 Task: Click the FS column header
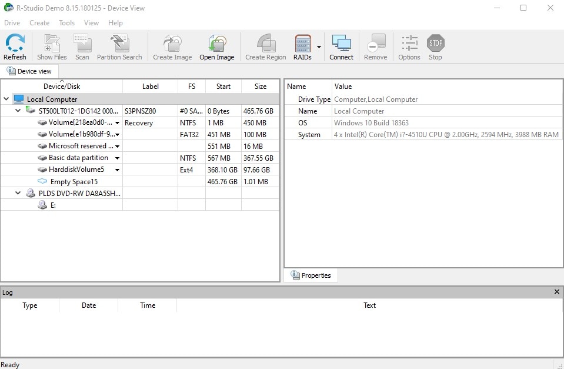[192, 87]
